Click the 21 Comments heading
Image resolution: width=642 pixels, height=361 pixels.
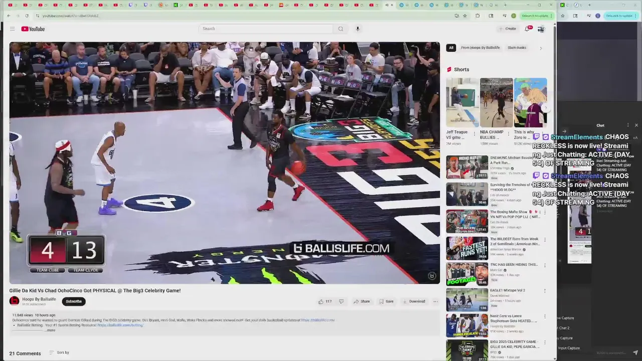25,353
